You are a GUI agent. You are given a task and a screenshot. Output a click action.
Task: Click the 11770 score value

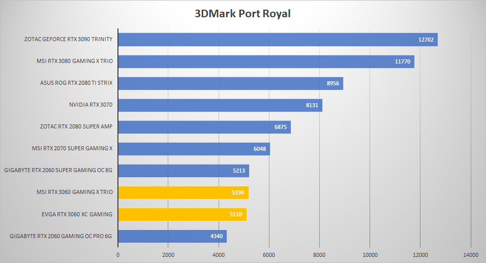tap(402, 61)
